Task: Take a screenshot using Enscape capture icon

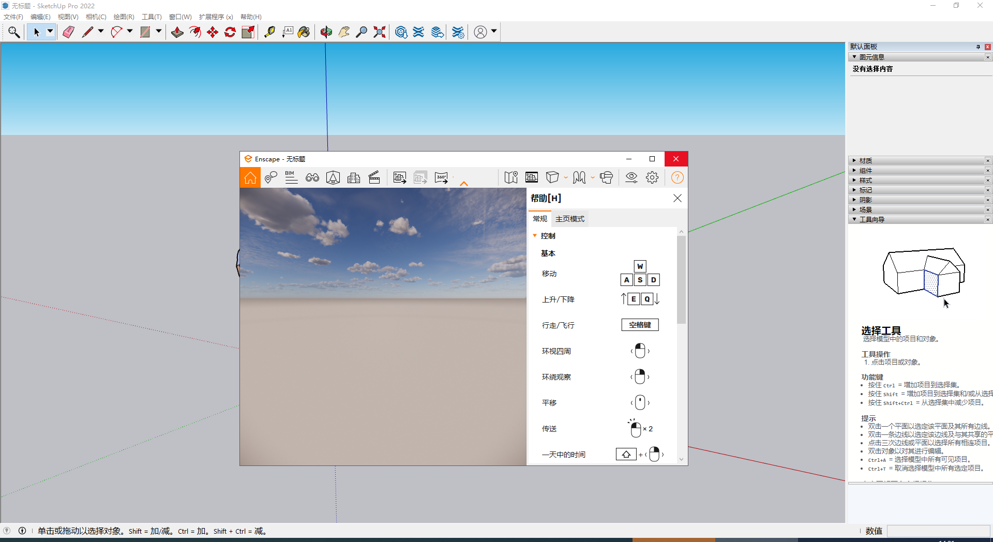Action: pos(400,177)
